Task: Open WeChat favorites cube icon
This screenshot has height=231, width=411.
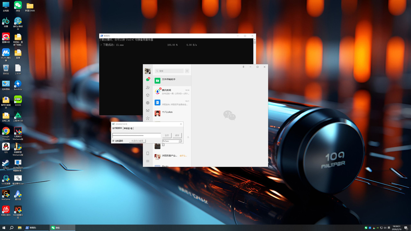Action: [x=148, y=95]
